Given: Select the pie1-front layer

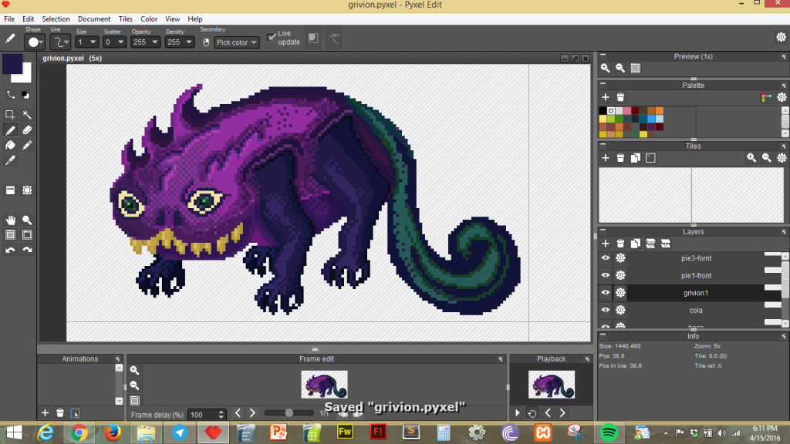Looking at the screenshot, I should point(696,275).
